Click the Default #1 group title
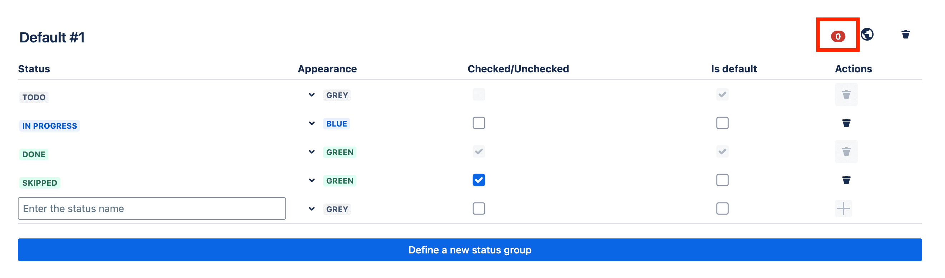Image resolution: width=945 pixels, height=278 pixels. 51,37
